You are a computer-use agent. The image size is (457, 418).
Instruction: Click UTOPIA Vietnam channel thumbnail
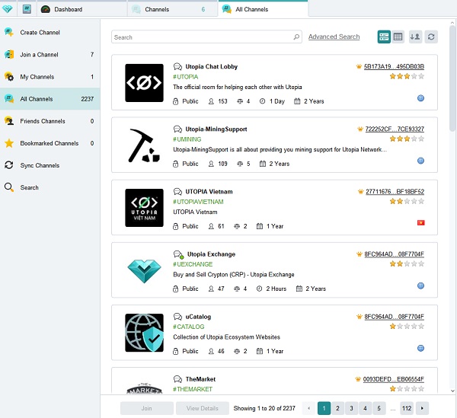pos(144,208)
